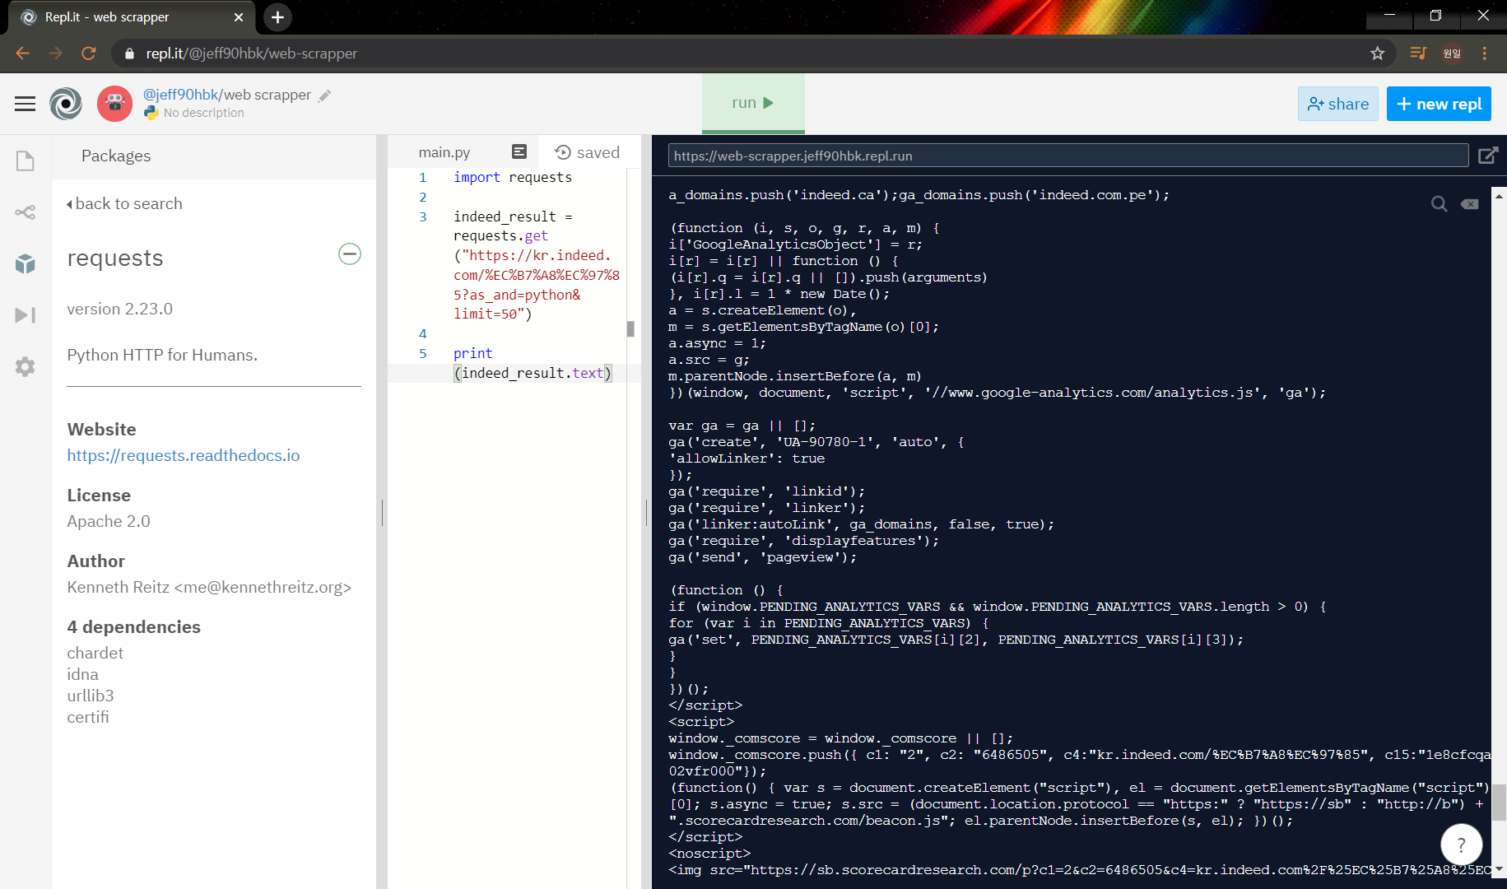Image resolution: width=1507 pixels, height=889 pixels.
Task: Click the print statement on line 5
Action: [x=532, y=363]
